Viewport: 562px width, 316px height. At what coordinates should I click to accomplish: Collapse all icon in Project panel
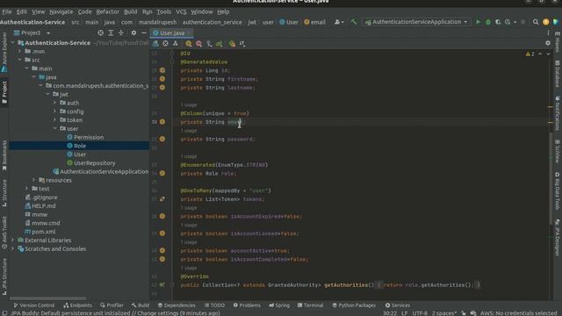[x=121, y=33]
